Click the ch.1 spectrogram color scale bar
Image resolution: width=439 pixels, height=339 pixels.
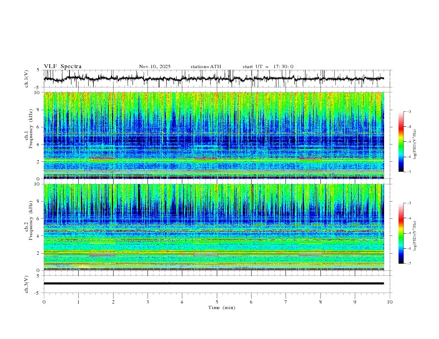point(401,141)
